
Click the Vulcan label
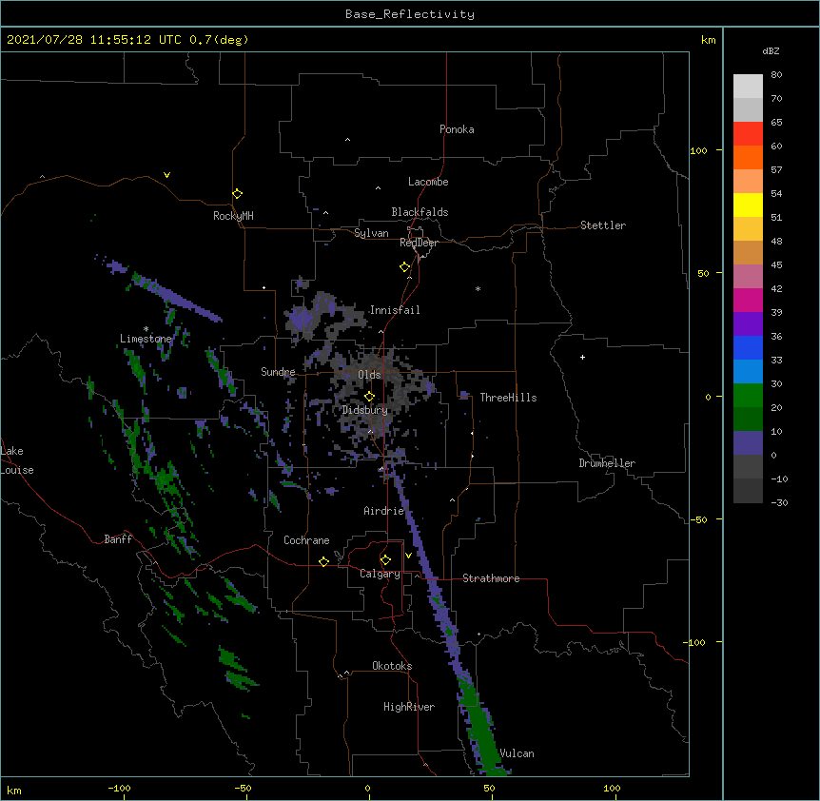517,753
